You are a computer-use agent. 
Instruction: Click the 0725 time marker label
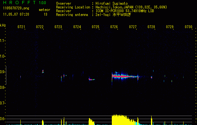click(x=96, y=27)
